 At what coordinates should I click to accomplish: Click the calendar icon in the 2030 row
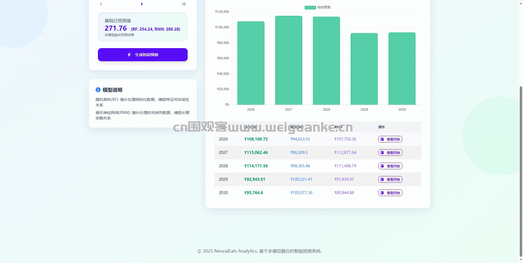point(382,193)
